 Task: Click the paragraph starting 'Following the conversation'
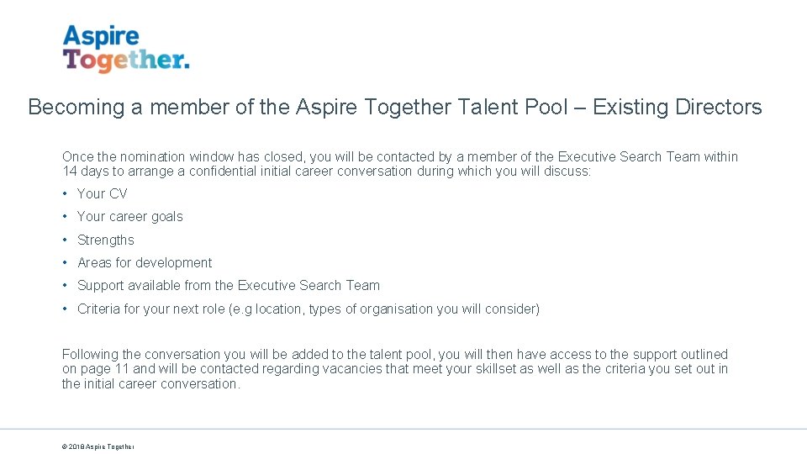coord(395,369)
